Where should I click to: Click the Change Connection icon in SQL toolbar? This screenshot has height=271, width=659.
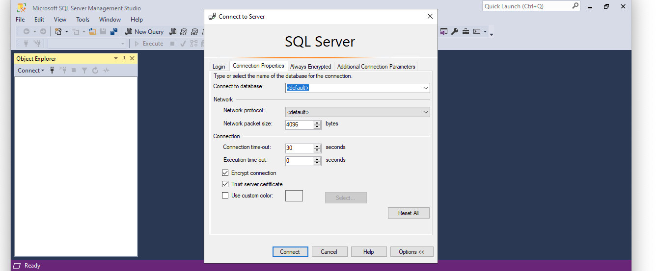click(37, 44)
